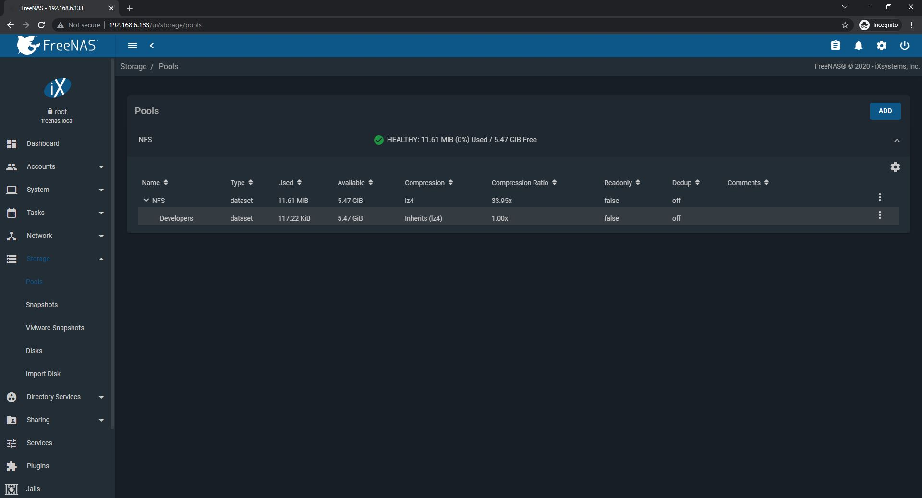This screenshot has height=498, width=922.
Task: Open Services in the sidebar
Action: click(x=39, y=443)
